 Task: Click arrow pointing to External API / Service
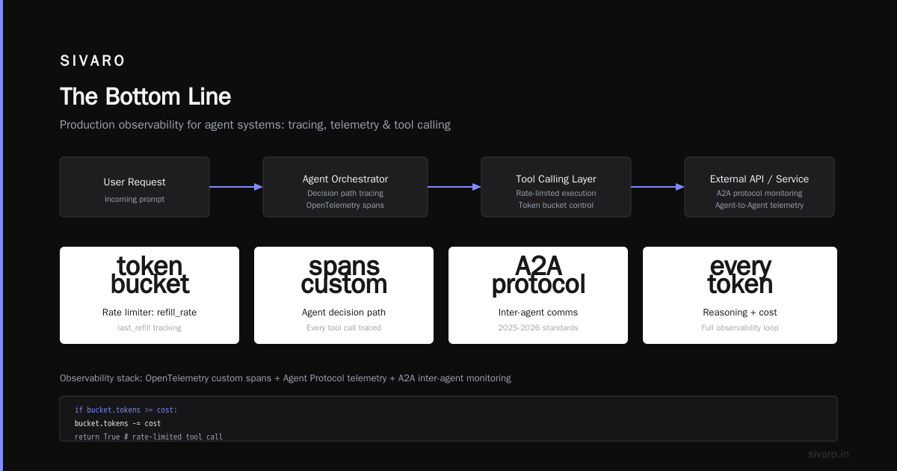[658, 187]
